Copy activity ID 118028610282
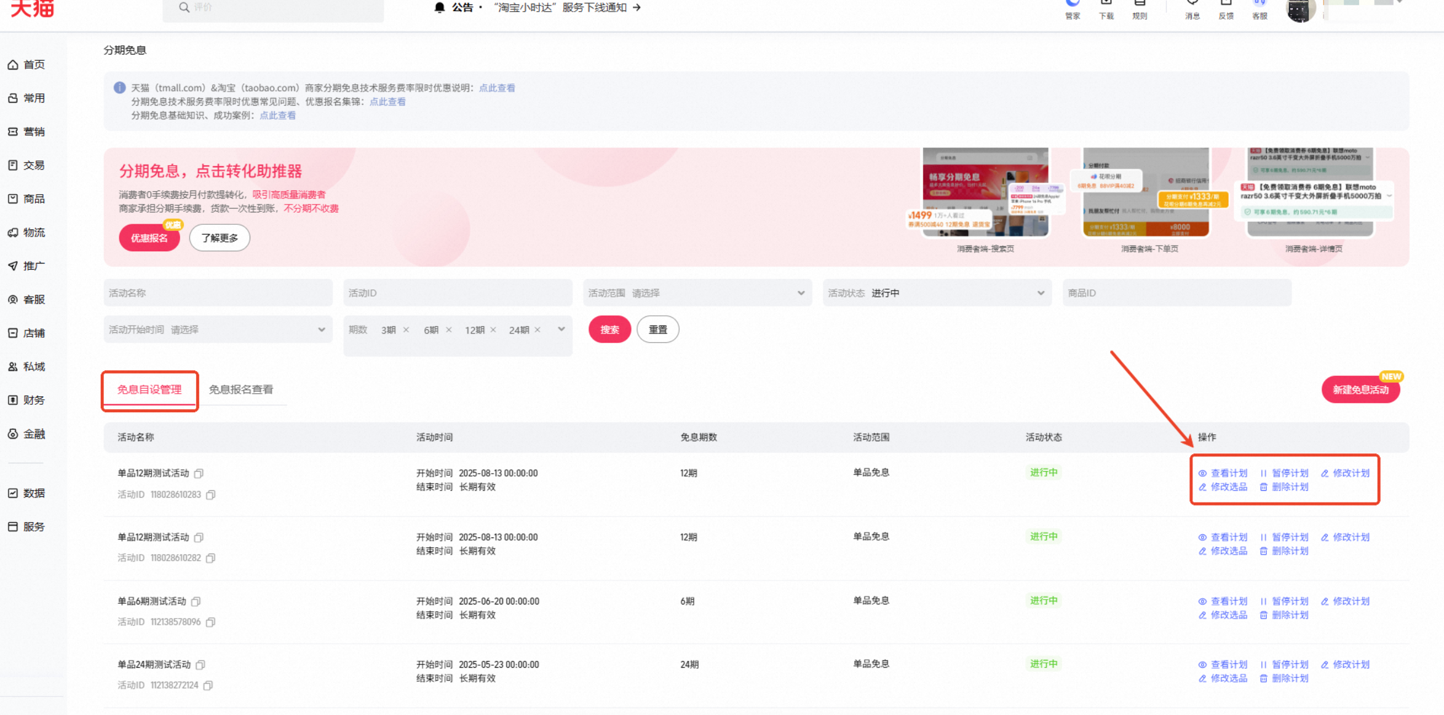Image resolution: width=1444 pixels, height=715 pixels. [211, 558]
